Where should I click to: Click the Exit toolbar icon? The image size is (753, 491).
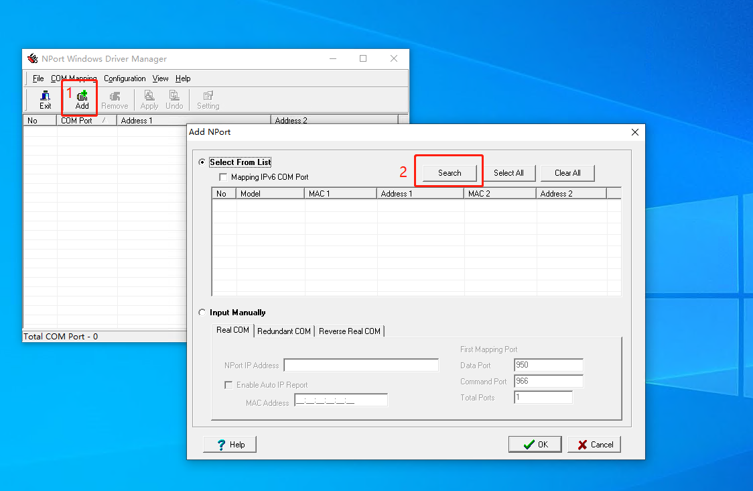45,100
